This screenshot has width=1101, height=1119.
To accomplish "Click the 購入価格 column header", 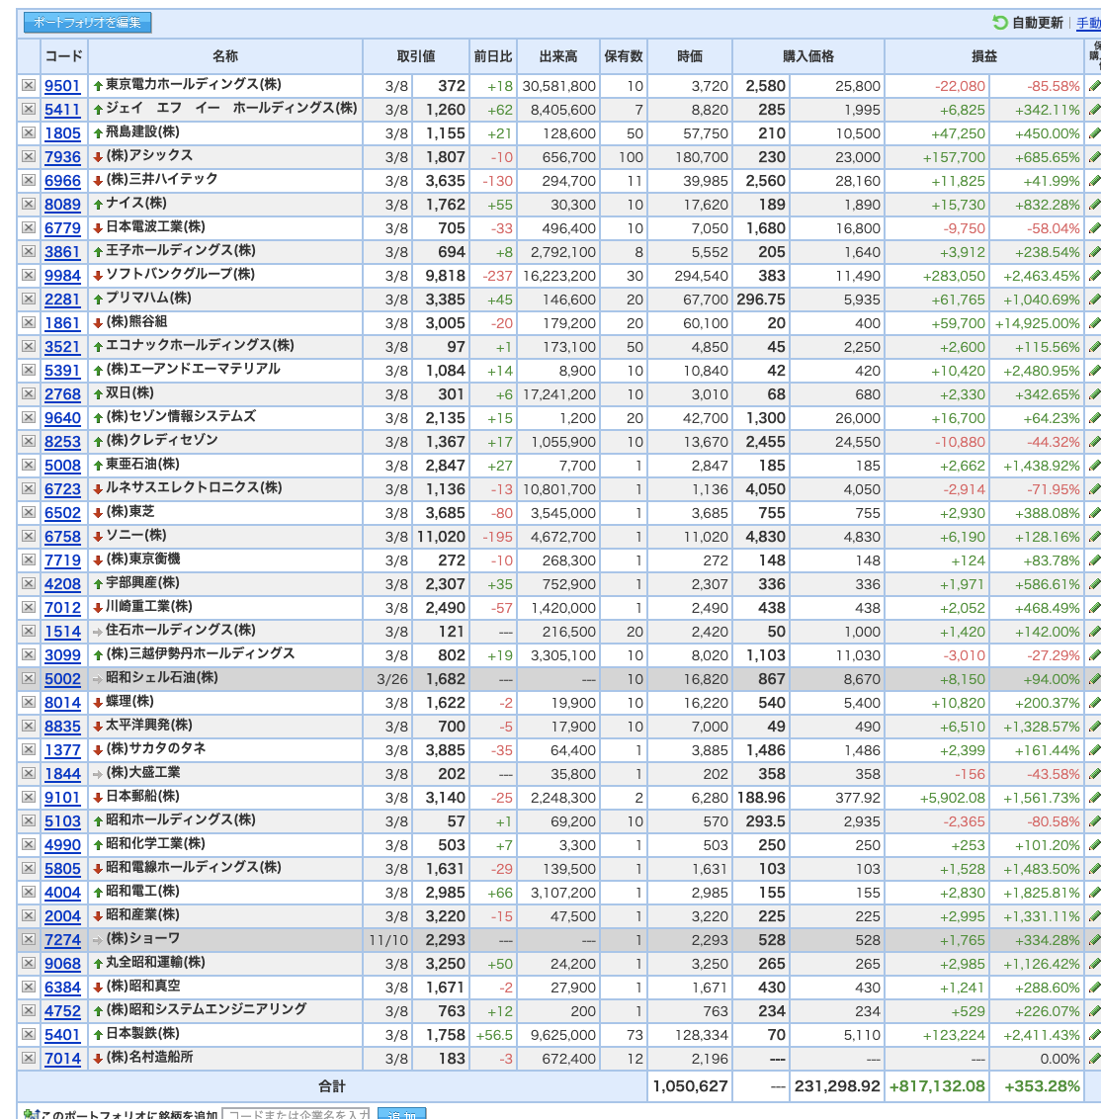I will click(x=807, y=56).
